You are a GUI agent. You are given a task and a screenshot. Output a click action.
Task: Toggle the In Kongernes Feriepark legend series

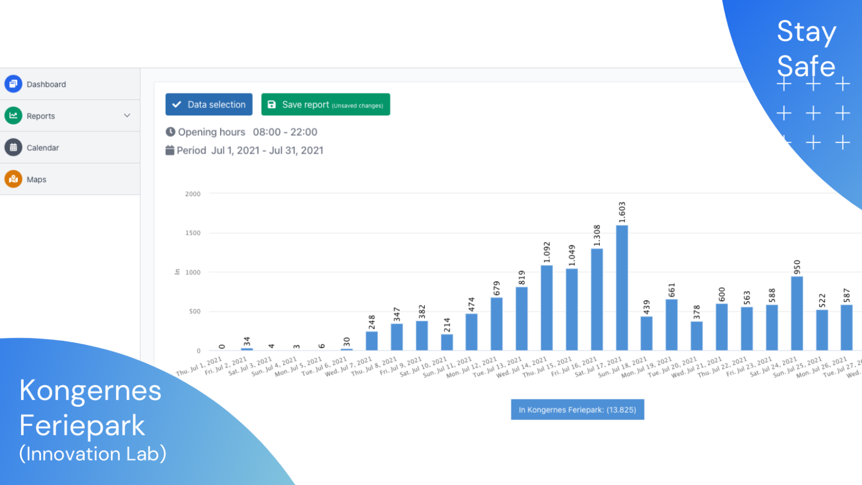pos(577,410)
